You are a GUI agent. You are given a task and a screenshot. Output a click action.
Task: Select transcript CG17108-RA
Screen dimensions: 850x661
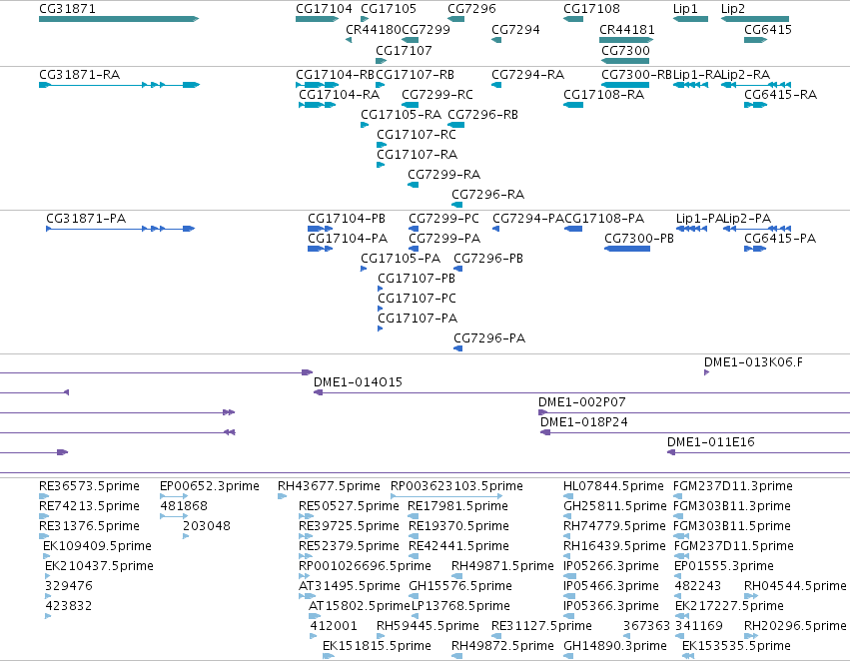573,105
